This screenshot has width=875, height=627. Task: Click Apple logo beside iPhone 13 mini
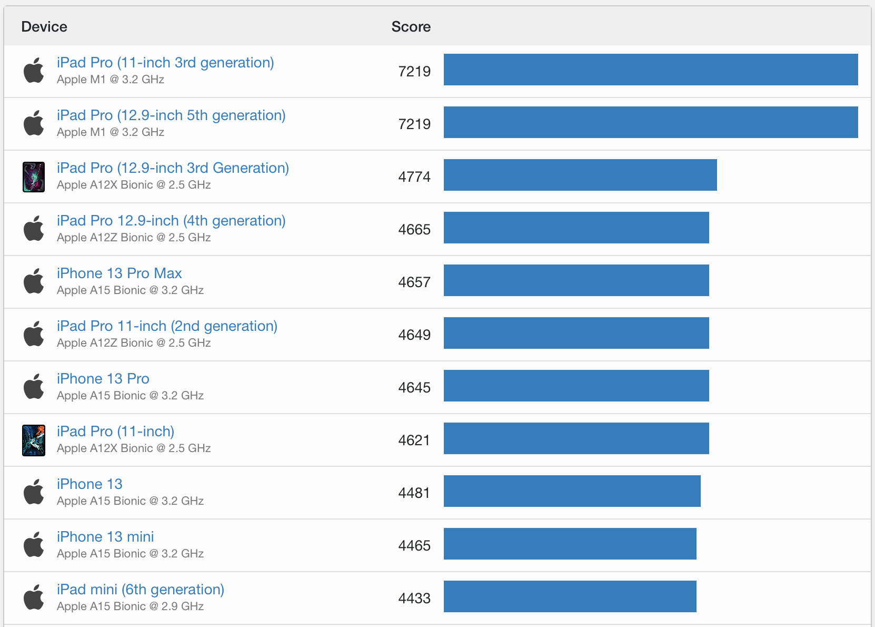[34, 545]
